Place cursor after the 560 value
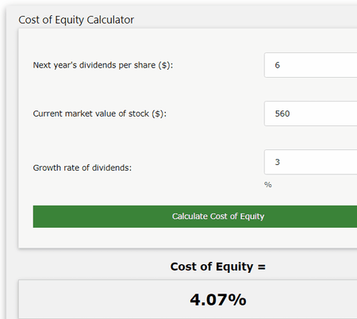The height and width of the screenshot is (319, 357). (x=290, y=113)
